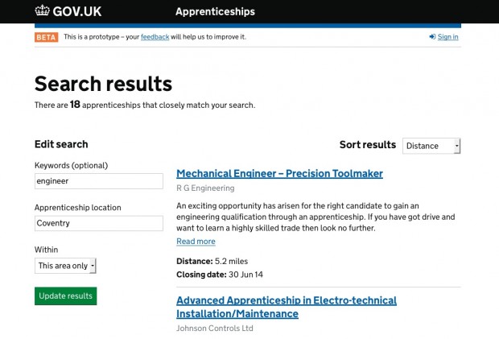The height and width of the screenshot is (339, 499).
Task: Open the feedback link in beta banner
Action: 155,37
